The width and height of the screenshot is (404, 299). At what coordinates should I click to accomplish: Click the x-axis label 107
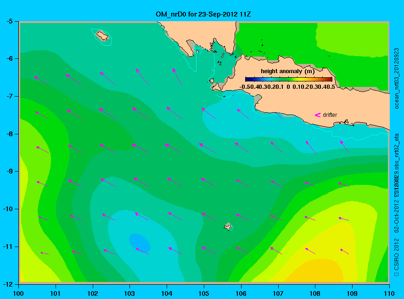(278, 293)
